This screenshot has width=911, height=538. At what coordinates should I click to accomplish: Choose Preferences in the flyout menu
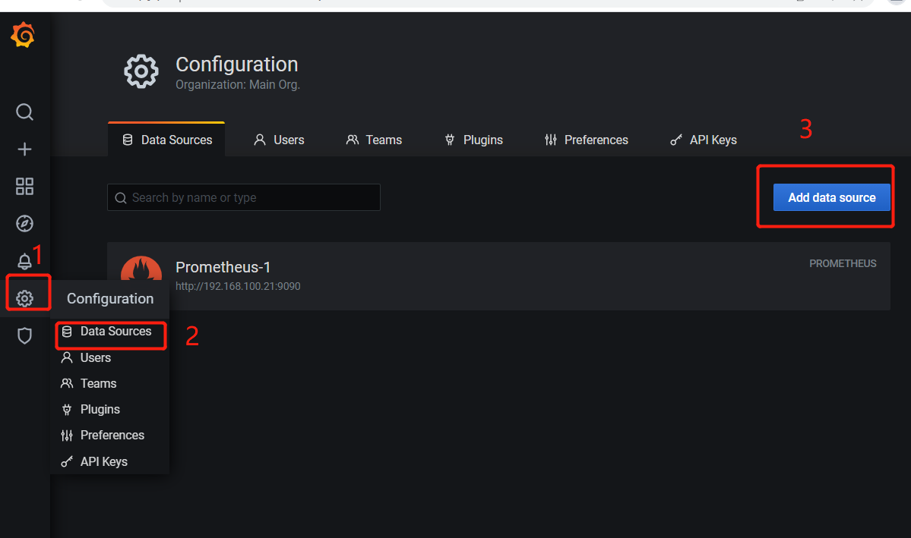(110, 436)
